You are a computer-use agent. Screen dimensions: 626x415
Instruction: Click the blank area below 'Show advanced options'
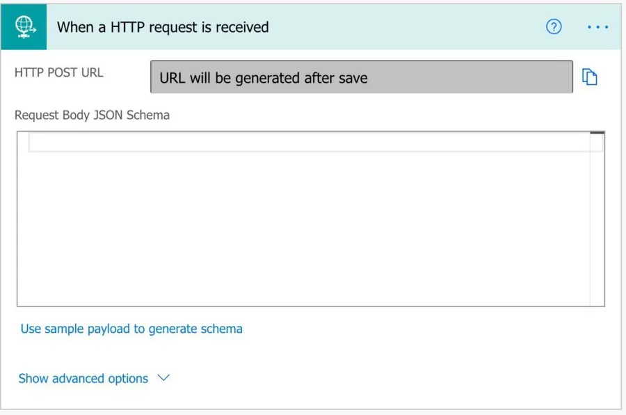tap(313, 398)
